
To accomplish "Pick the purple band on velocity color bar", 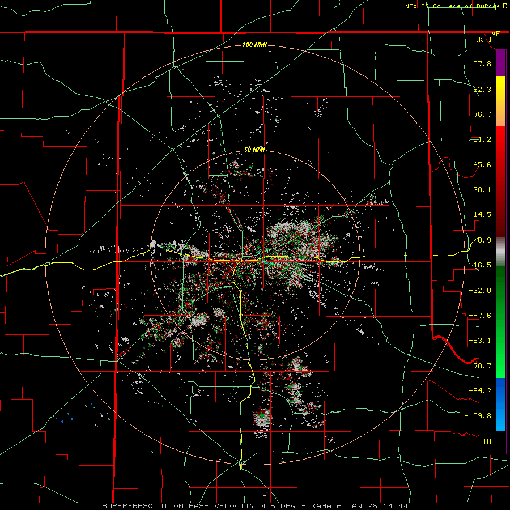I will (x=500, y=63).
